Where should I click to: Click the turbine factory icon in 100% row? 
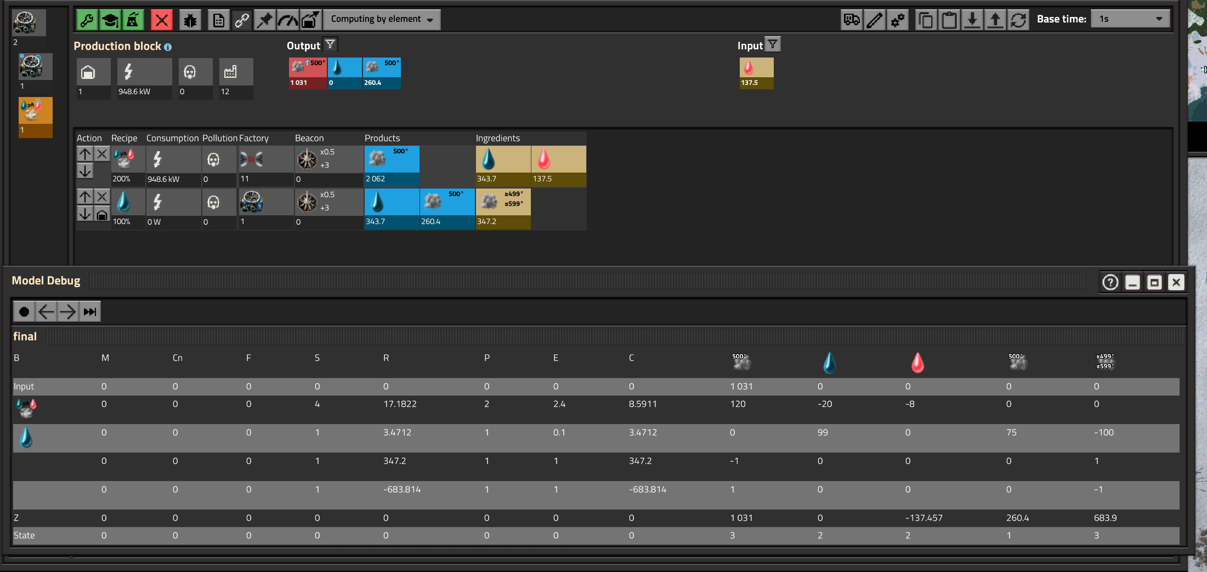pyautogui.click(x=251, y=202)
